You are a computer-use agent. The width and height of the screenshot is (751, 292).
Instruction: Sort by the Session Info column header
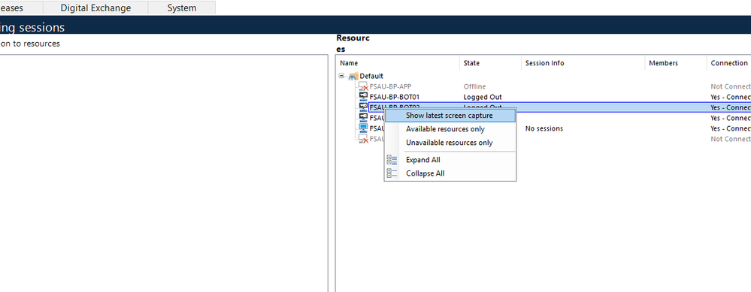tap(583, 63)
